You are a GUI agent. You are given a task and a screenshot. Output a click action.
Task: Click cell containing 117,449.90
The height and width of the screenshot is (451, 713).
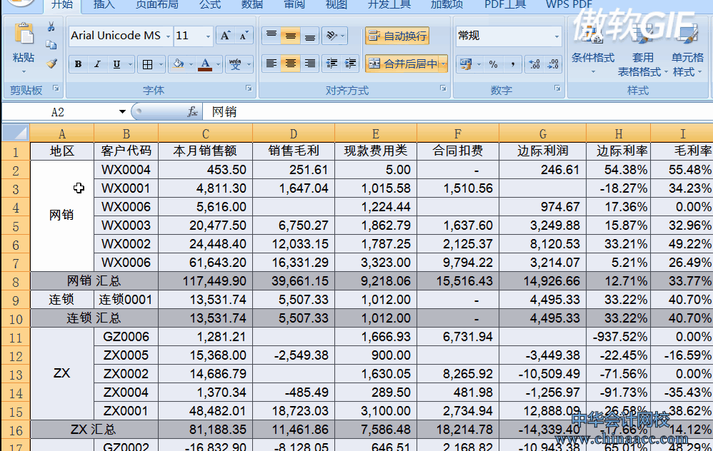click(205, 281)
